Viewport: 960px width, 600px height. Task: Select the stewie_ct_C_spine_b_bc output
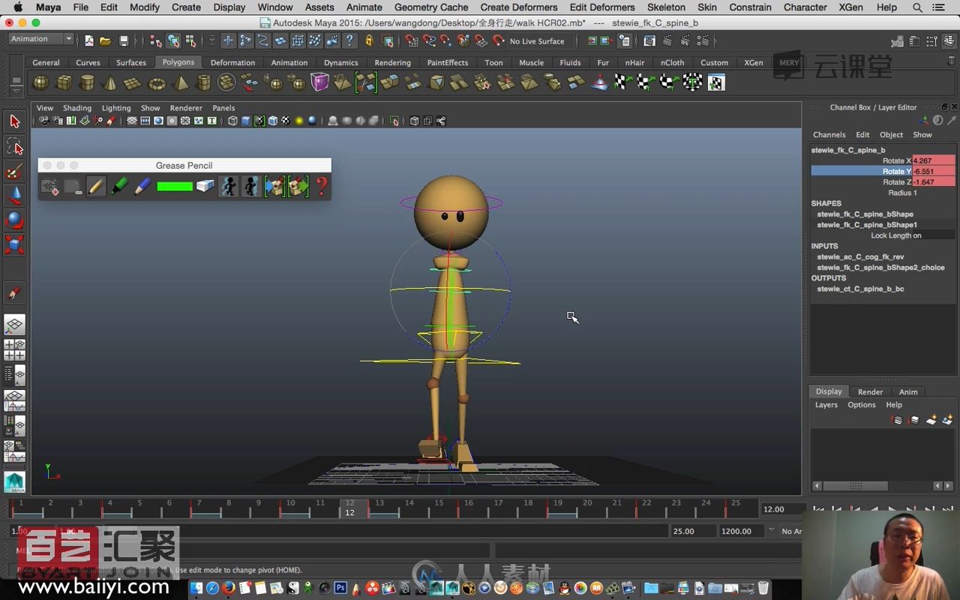coord(860,289)
